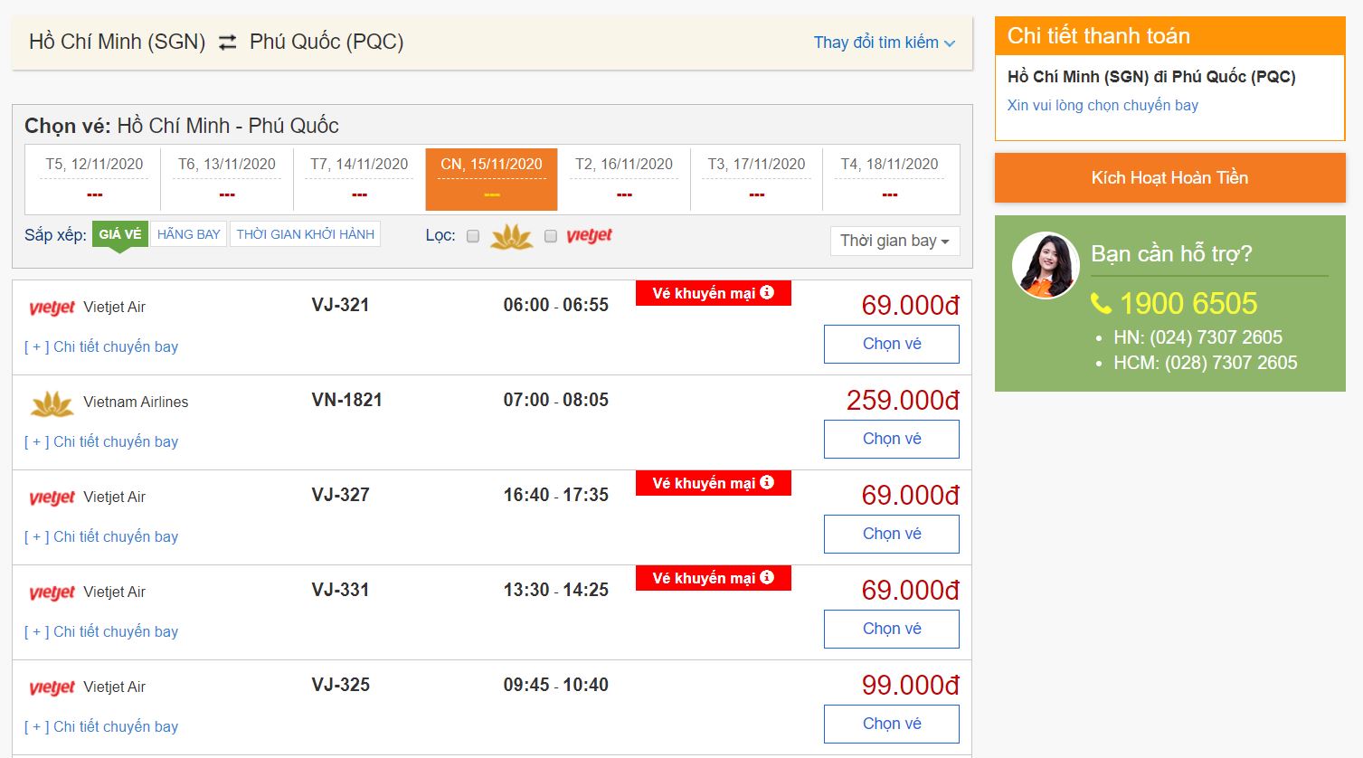Tick the Vietnam Airlines filter checkbox
This screenshot has width=1363, height=758.
(472, 236)
